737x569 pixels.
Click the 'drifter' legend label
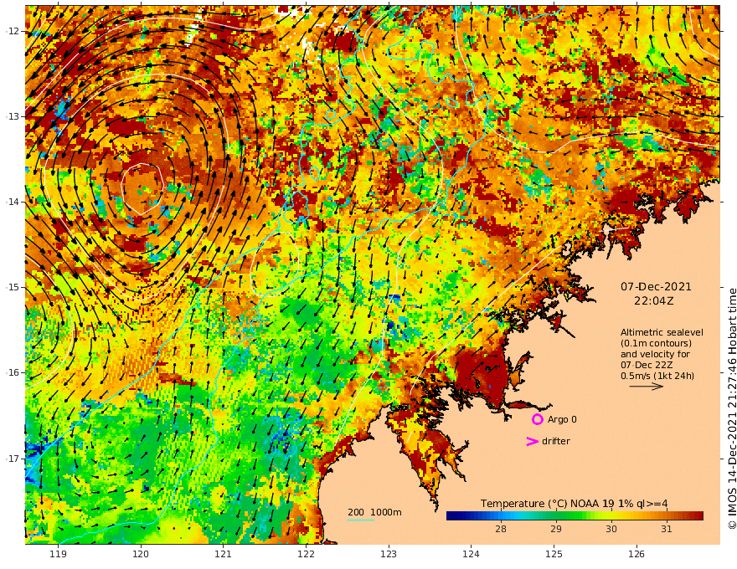tap(555, 441)
